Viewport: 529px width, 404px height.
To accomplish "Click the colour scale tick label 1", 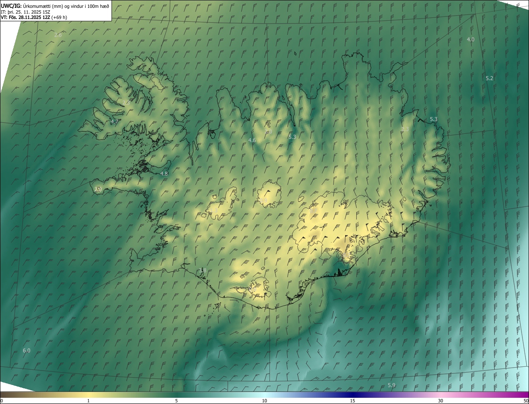I will coord(88,401).
